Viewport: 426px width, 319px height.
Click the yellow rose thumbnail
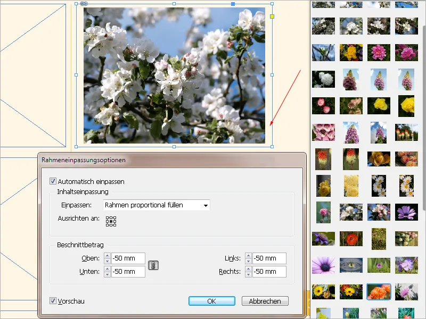(x=379, y=105)
